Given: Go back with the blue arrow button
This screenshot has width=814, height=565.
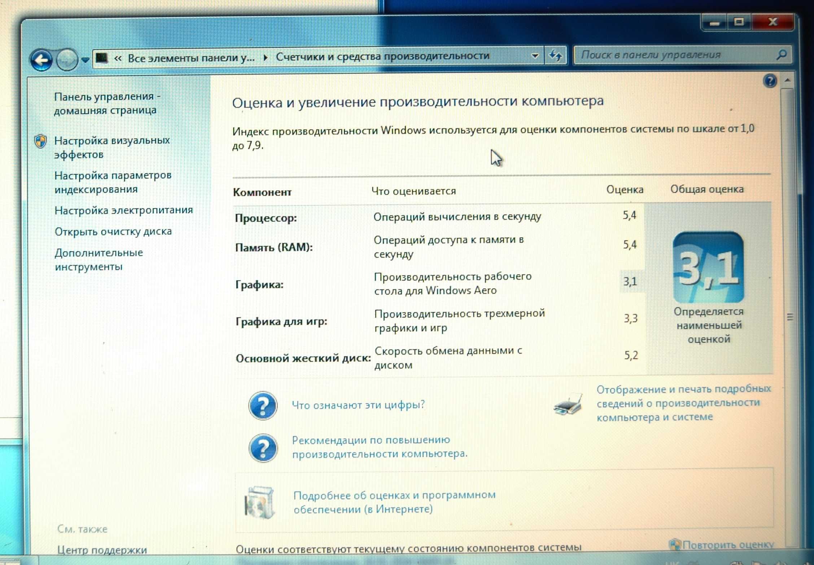Looking at the screenshot, I should 41,60.
